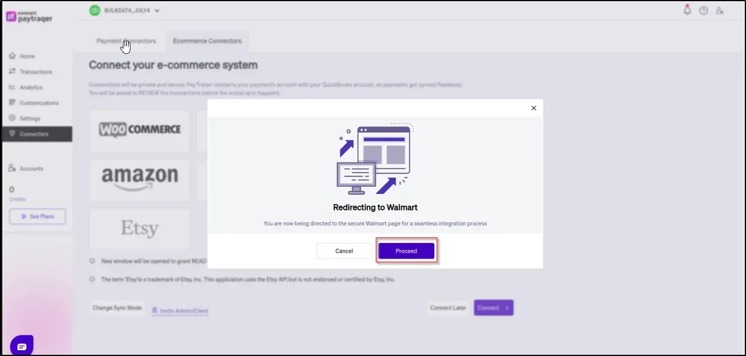The height and width of the screenshot is (356, 746).
Task: Click the QuickBooks company logo icon
Action: pyautogui.click(x=94, y=10)
